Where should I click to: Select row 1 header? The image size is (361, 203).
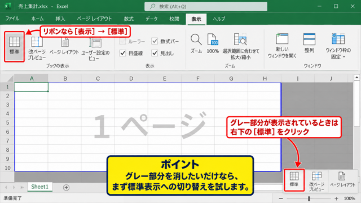pyautogui.click(x=7, y=87)
